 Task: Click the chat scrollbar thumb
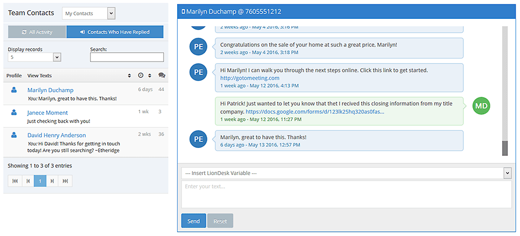(505, 148)
